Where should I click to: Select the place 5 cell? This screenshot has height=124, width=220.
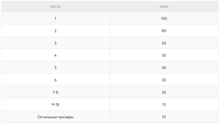tap(55, 68)
